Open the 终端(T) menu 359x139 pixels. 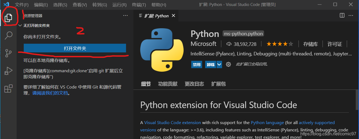point(139,5)
